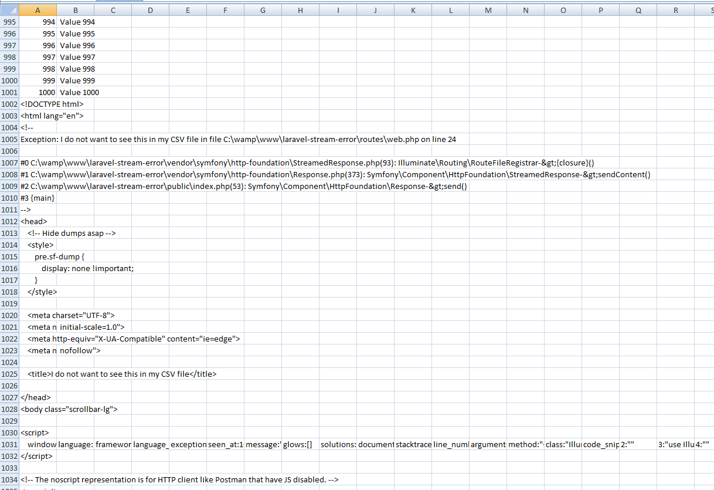The image size is (714, 490).
Task: Select row 1012 header
Action: tap(9, 221)
